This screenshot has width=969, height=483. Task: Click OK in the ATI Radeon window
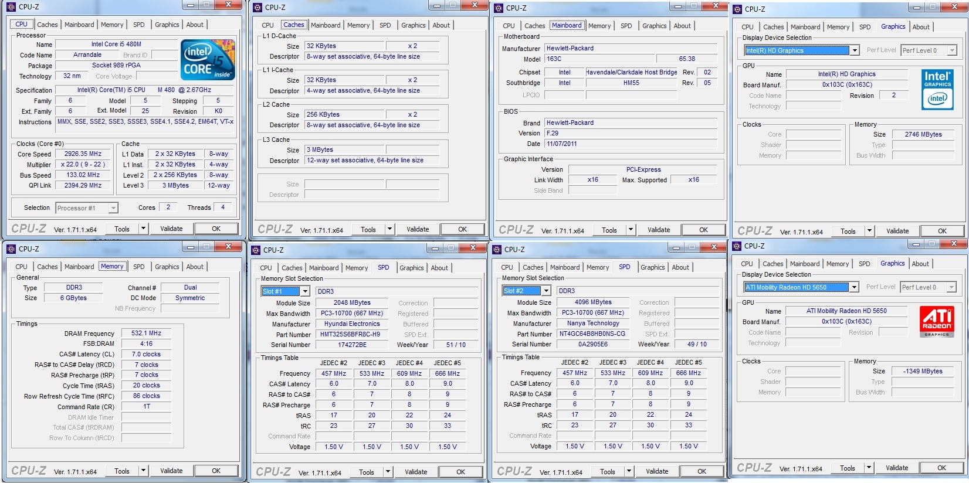[942, 468]
